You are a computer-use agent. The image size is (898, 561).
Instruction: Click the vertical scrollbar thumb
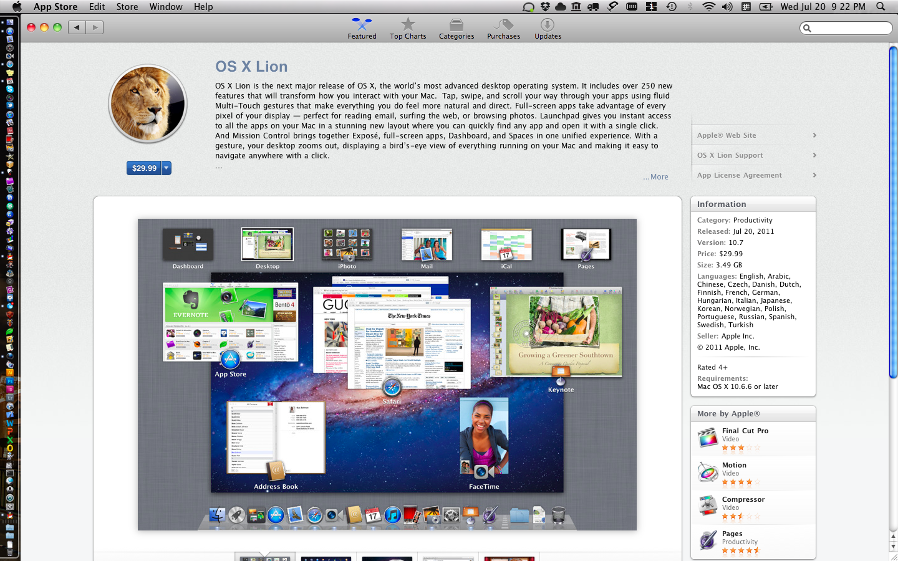[893, 212]
